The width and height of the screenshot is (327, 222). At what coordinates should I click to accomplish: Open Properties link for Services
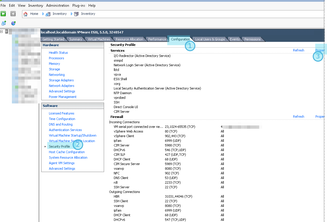pyautogui.click(x=320, y=50)
